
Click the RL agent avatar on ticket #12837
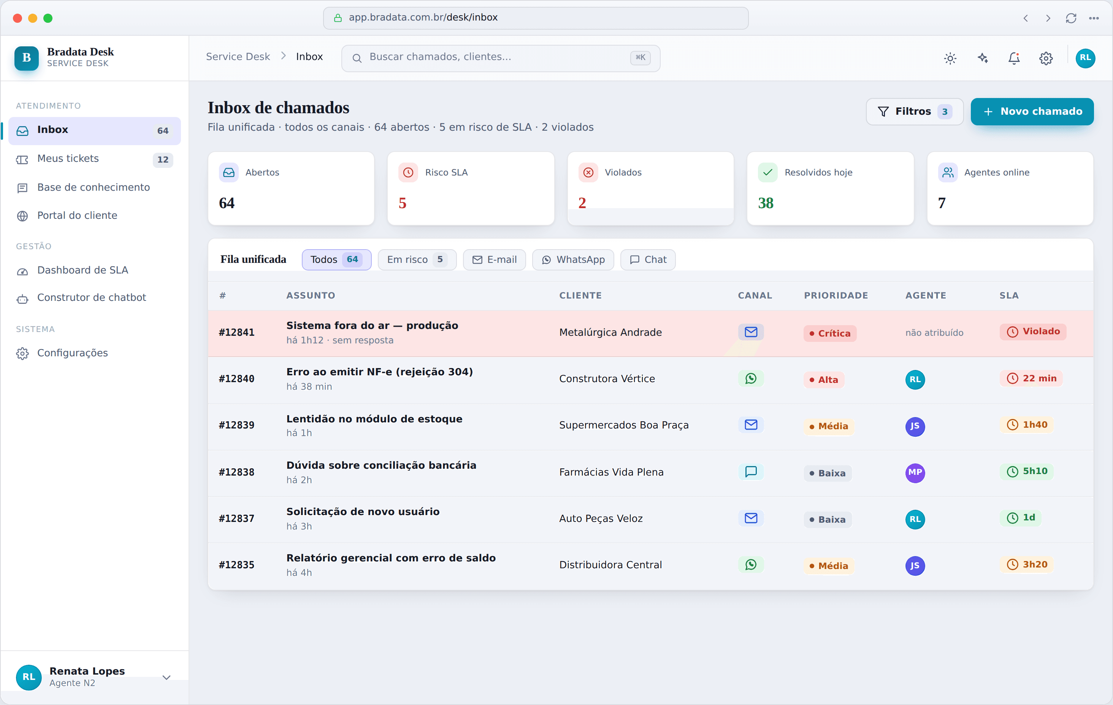[915, 519]
